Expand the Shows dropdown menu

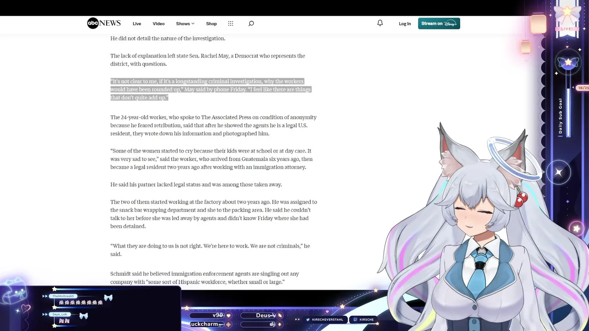(x=185, y=23)
